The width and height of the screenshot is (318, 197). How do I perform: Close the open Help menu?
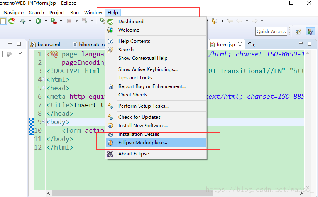[113, 13]
